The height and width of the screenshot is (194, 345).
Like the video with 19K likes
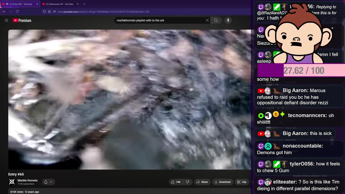click(x=176, y=182)
